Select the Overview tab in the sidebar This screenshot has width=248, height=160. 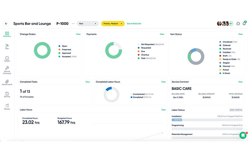7,34
